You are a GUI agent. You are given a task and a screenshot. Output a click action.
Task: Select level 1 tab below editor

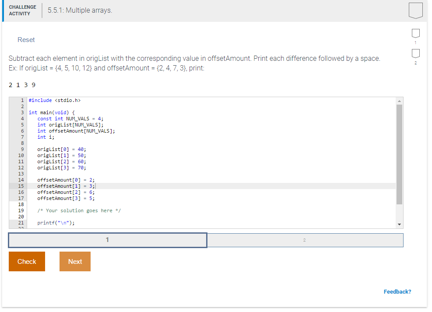click(x=107, y=240)
